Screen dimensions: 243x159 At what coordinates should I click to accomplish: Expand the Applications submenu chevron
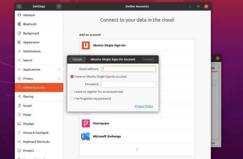click(x=59, y=69)
